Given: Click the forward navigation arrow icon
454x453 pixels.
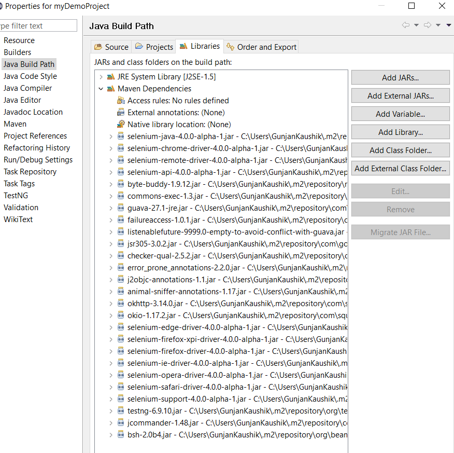Looking at the screenshot, I should [427, 25].
